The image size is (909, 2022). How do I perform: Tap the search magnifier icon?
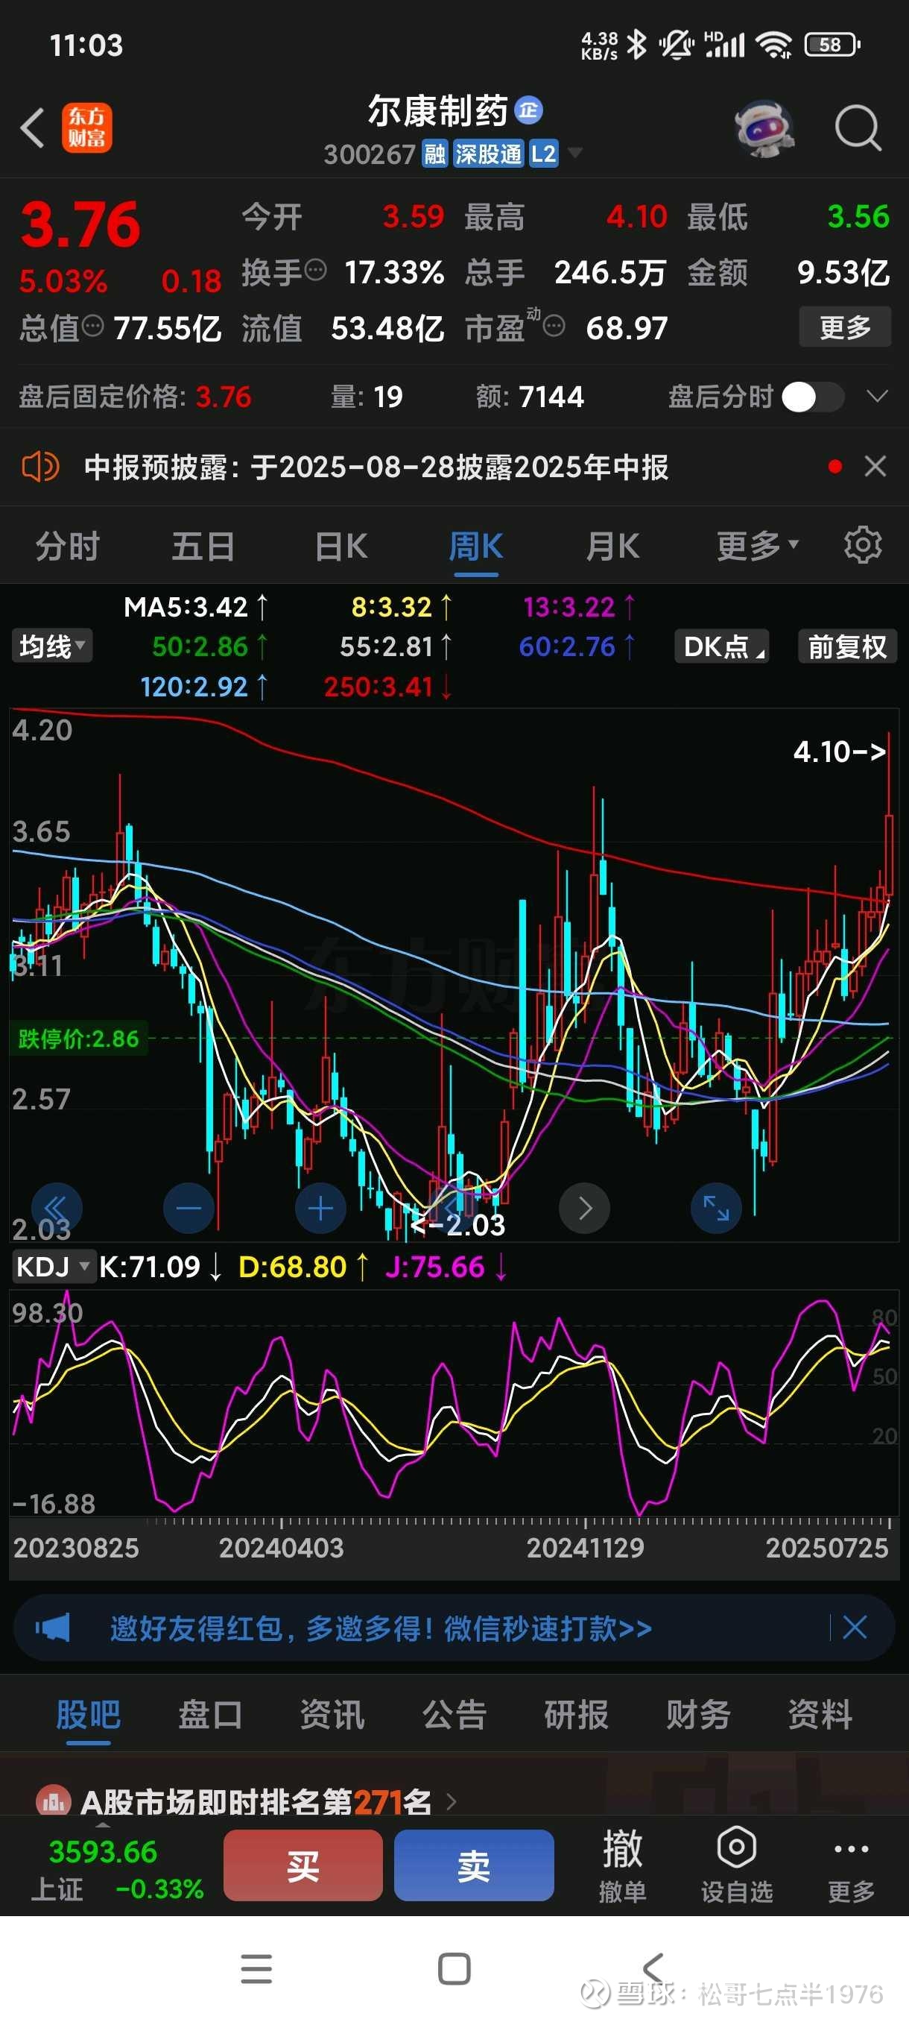tap(858, 127)
